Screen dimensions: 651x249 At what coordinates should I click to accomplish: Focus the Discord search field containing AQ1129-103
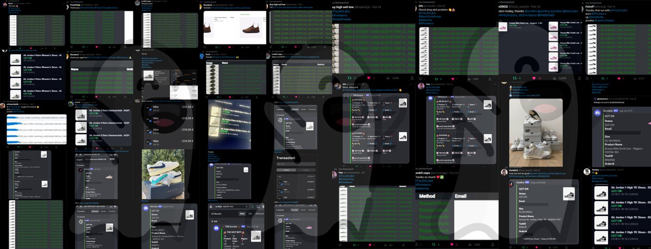pos(231,207)
